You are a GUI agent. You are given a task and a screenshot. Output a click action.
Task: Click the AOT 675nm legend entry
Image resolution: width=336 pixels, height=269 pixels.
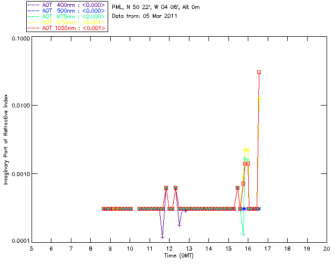click(67, 16)
